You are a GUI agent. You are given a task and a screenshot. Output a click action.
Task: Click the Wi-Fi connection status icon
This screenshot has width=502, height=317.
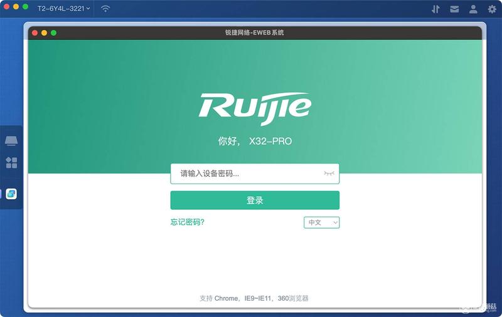pos(105,9)
